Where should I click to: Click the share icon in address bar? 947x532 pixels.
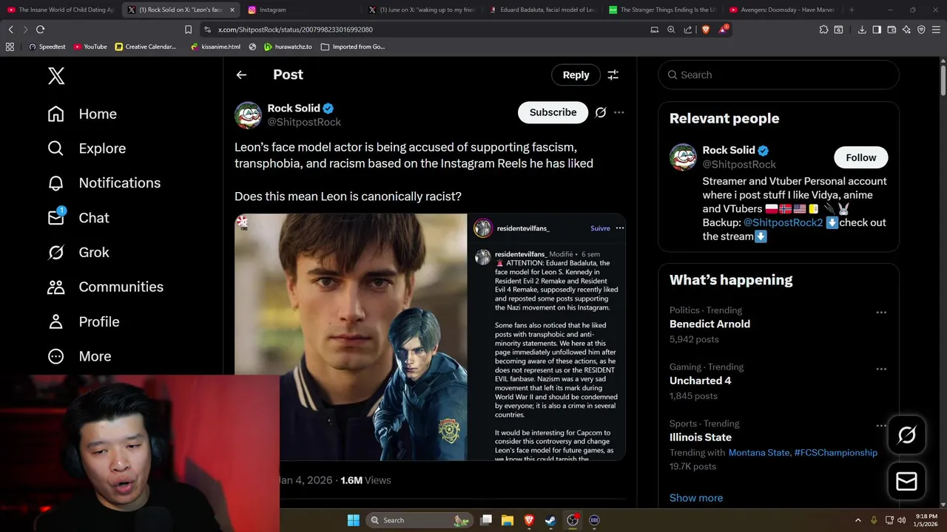(x=688, y=30)
